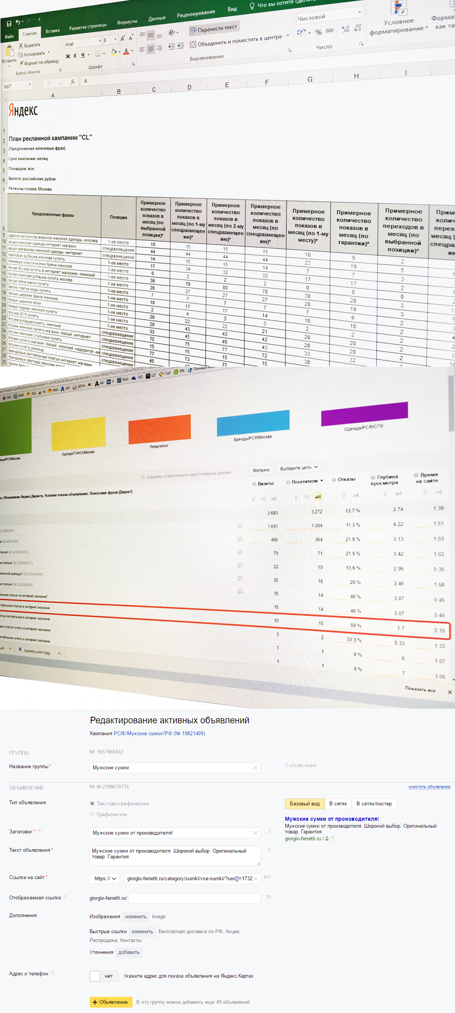Pick the fill color bucket icon
455x1013 pixels.
(x=113, y=51)
